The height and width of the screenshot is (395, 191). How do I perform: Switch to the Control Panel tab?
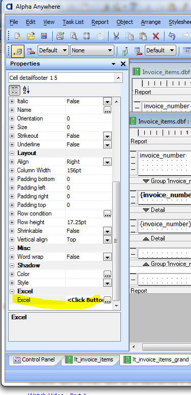(x=35, y=359)
